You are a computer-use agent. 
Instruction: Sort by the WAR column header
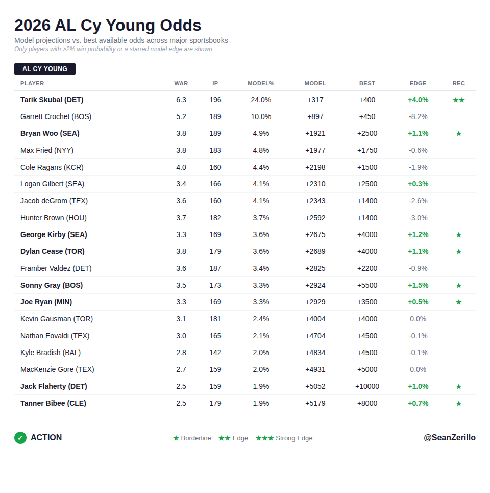pyautogui.click(x=181, y=83)
